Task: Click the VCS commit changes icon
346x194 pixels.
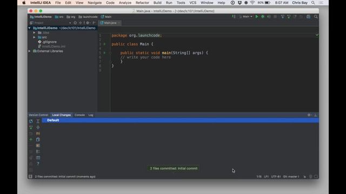Action: click(x=289, y=17)
